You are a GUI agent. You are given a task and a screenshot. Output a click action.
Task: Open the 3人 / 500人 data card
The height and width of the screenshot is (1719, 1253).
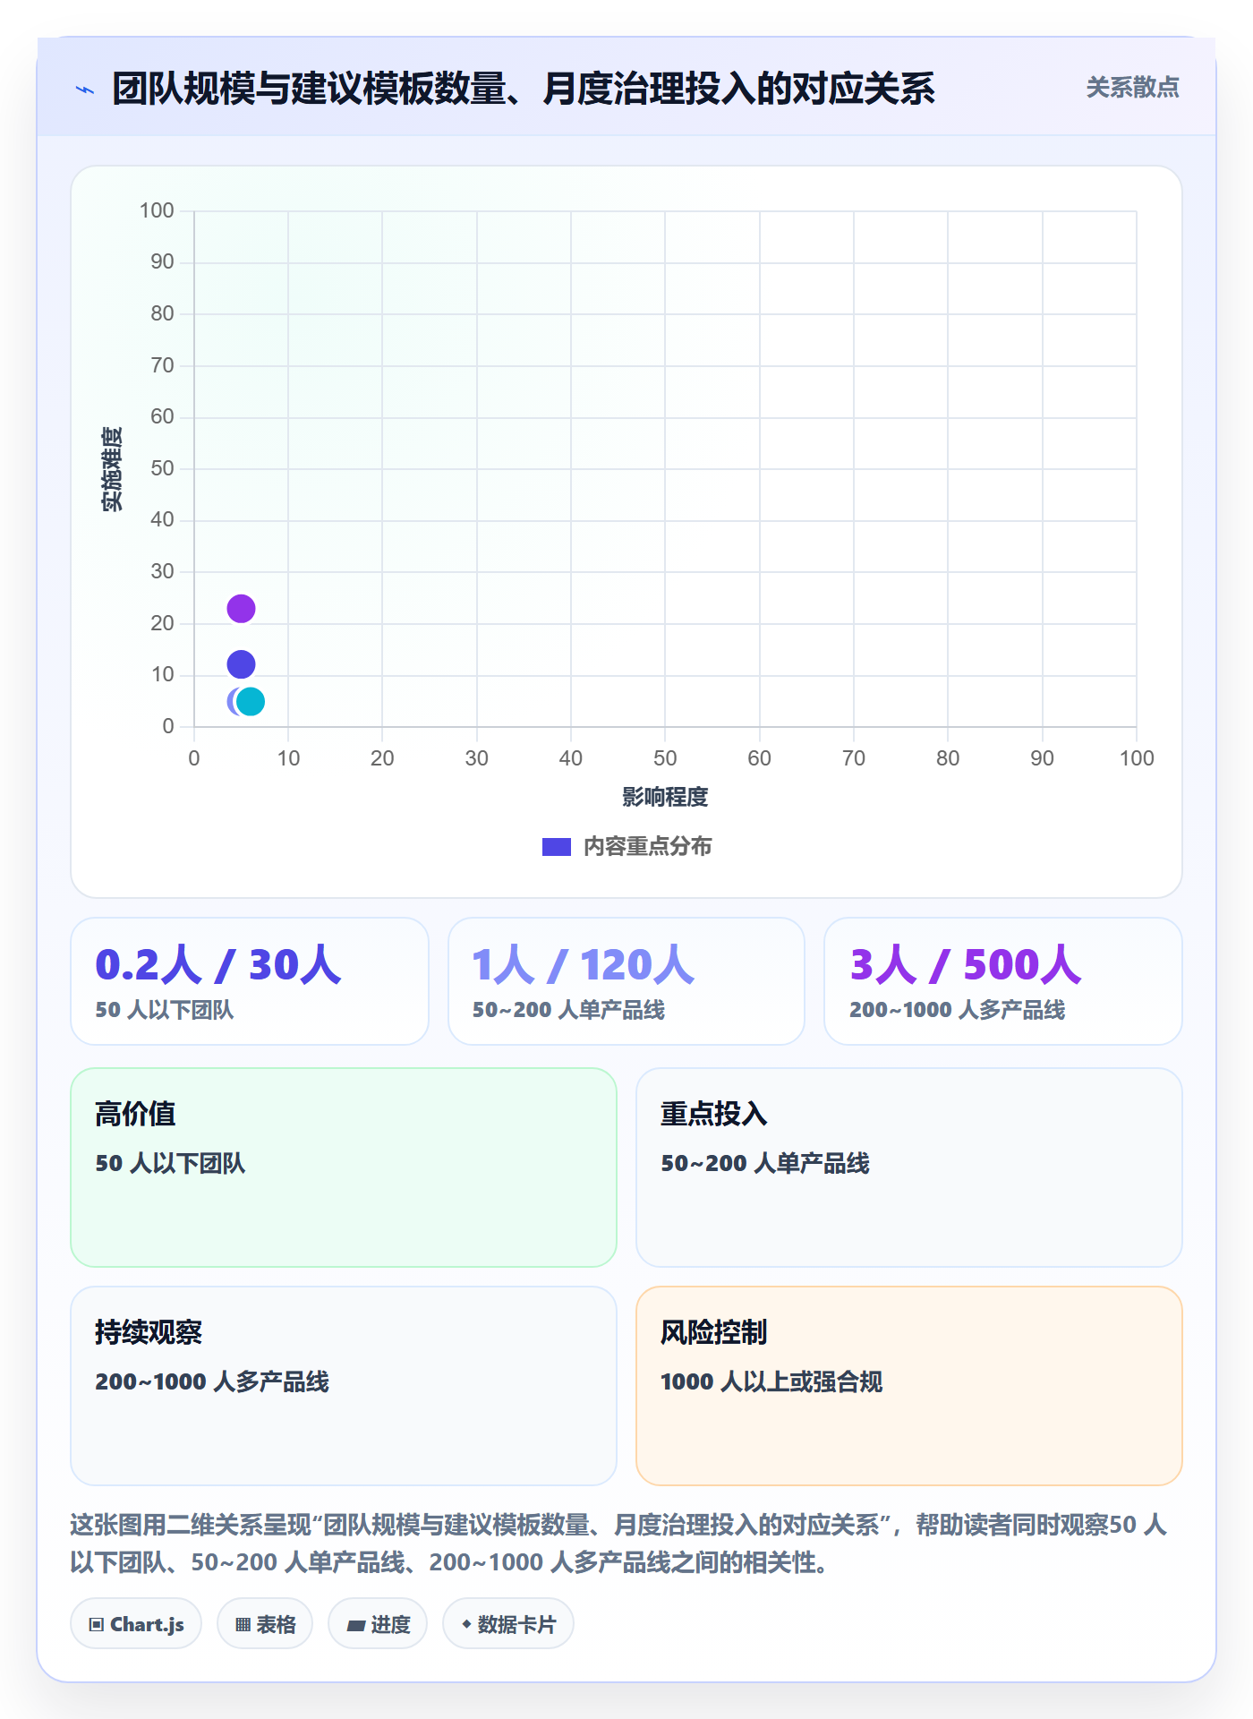coord(1003,981)
